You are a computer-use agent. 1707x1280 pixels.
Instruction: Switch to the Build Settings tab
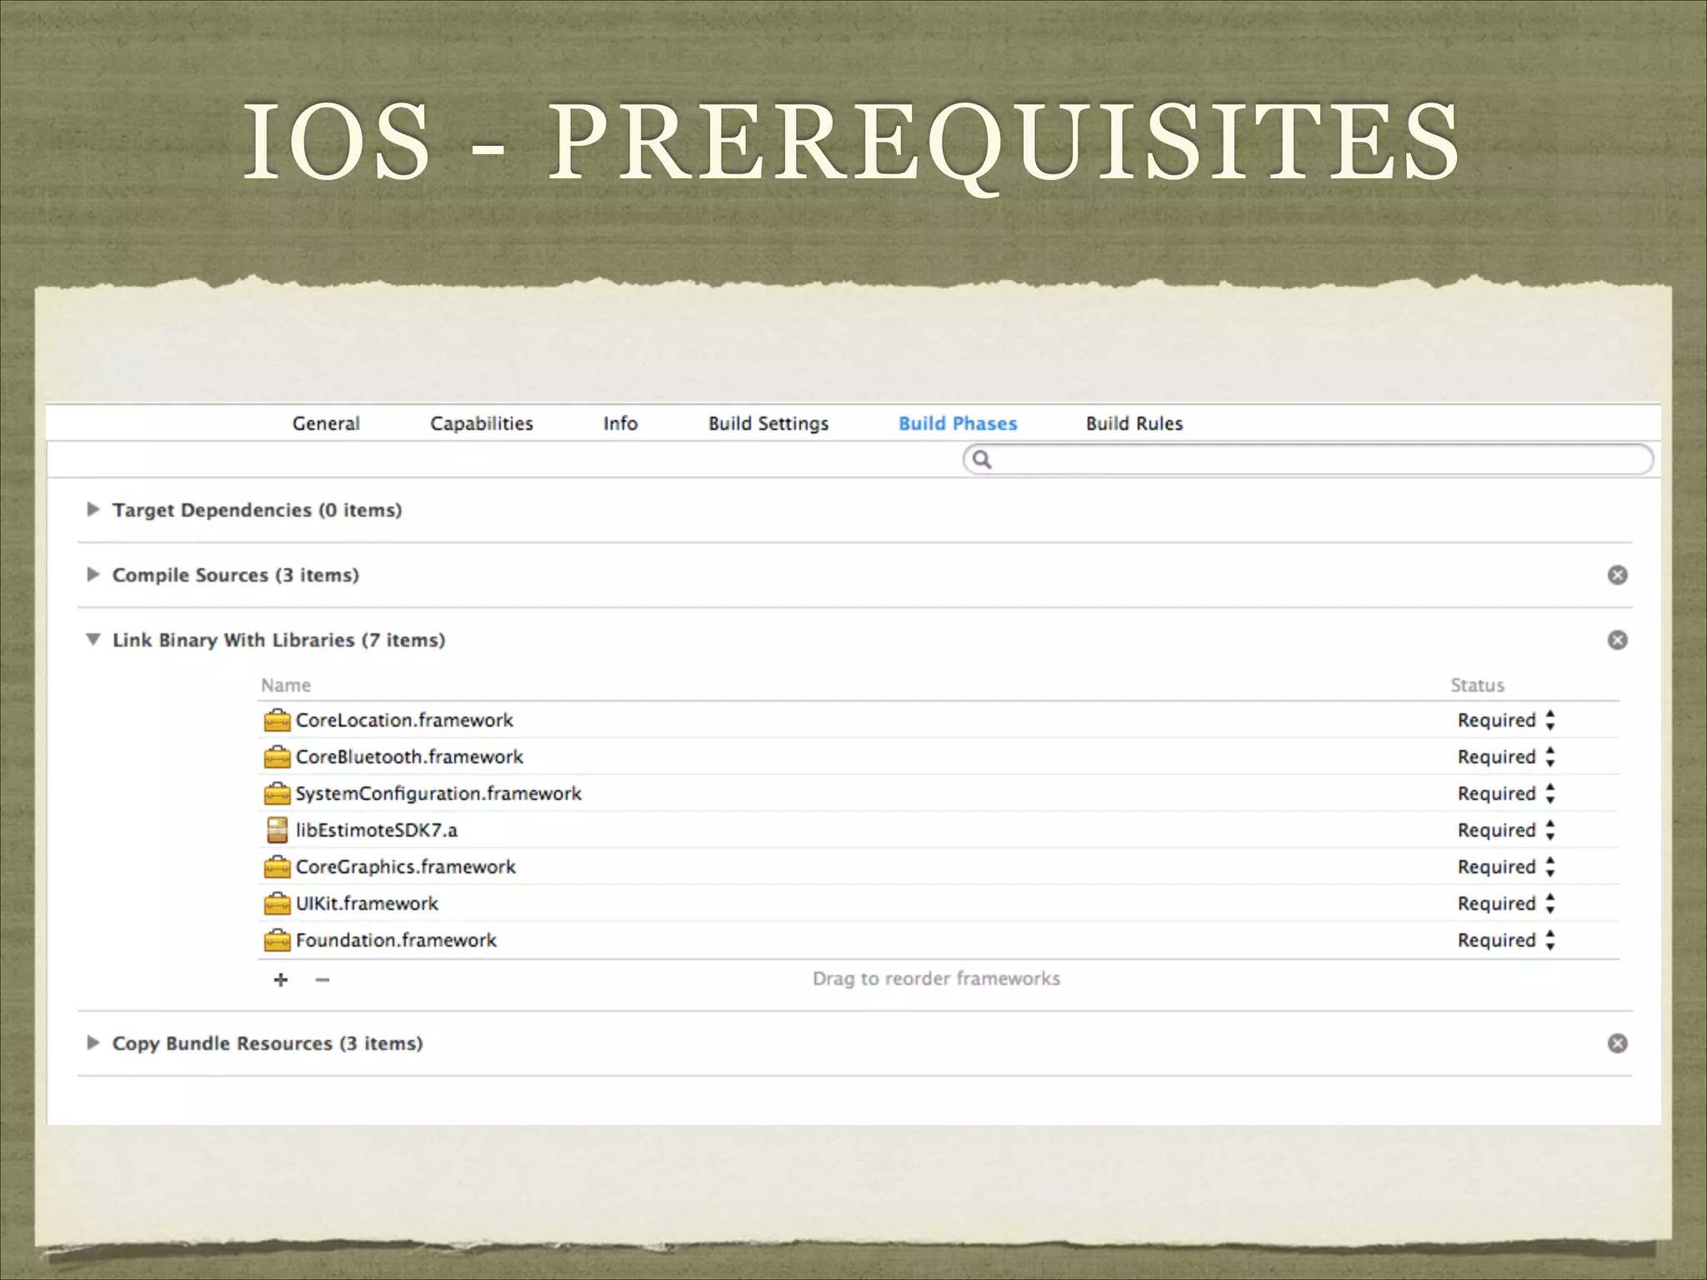pos(768,423)
